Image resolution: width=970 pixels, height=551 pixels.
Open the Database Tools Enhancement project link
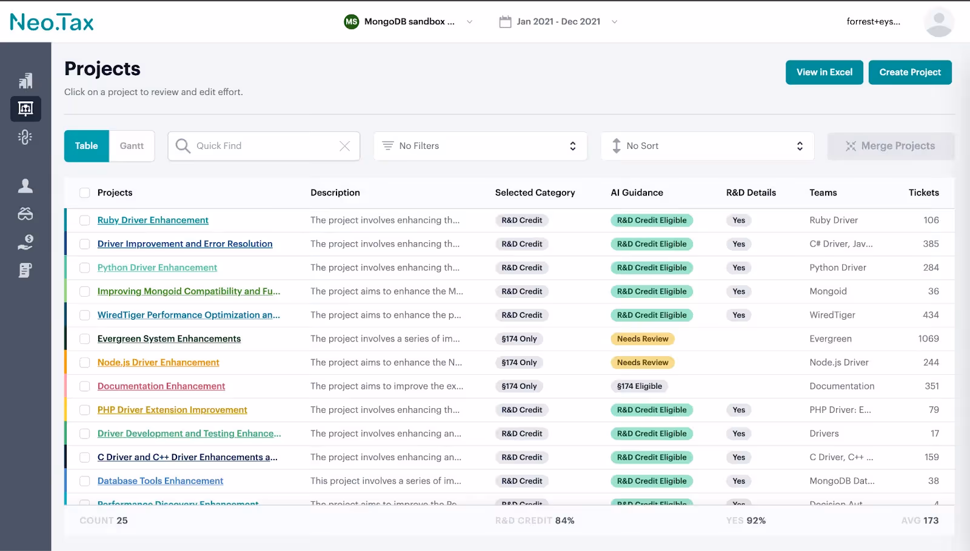coord(160,481)
